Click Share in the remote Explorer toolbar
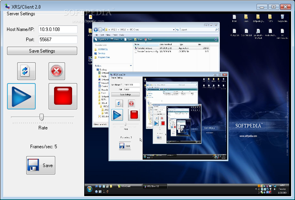The width and height of the screenshot is (295, 200). point(138,39)
